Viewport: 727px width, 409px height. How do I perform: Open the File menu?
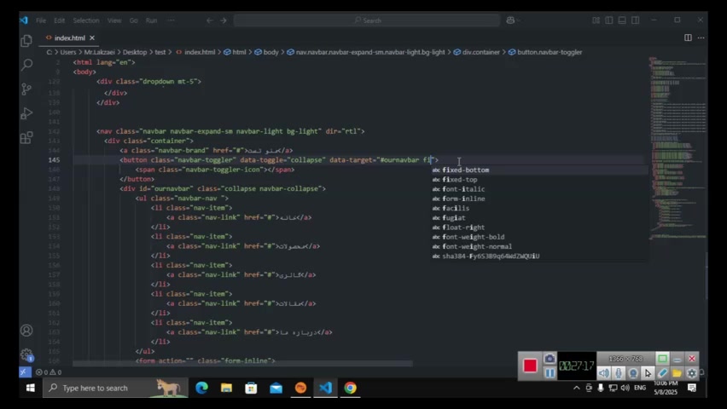point(41,20)
